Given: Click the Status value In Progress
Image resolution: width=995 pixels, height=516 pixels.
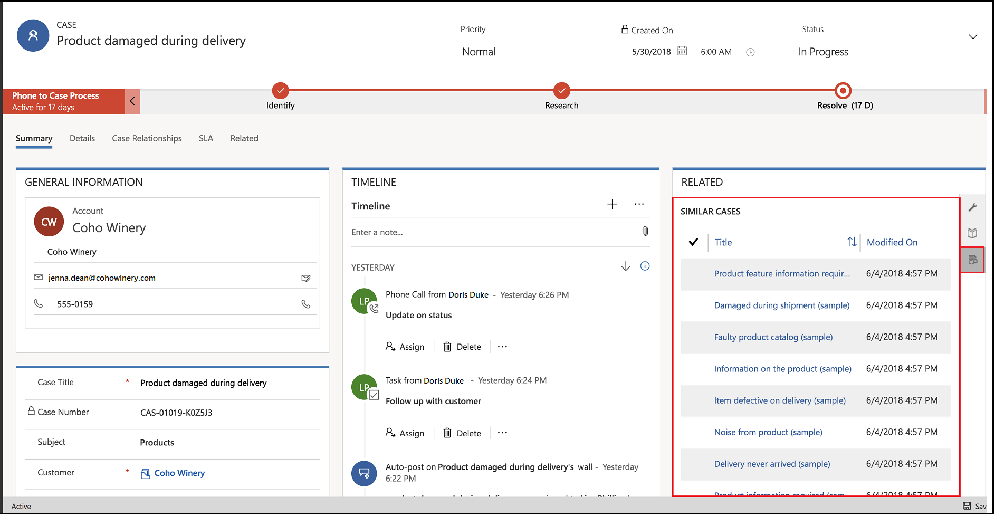Looking at the screenshot, I should [823, 52].
